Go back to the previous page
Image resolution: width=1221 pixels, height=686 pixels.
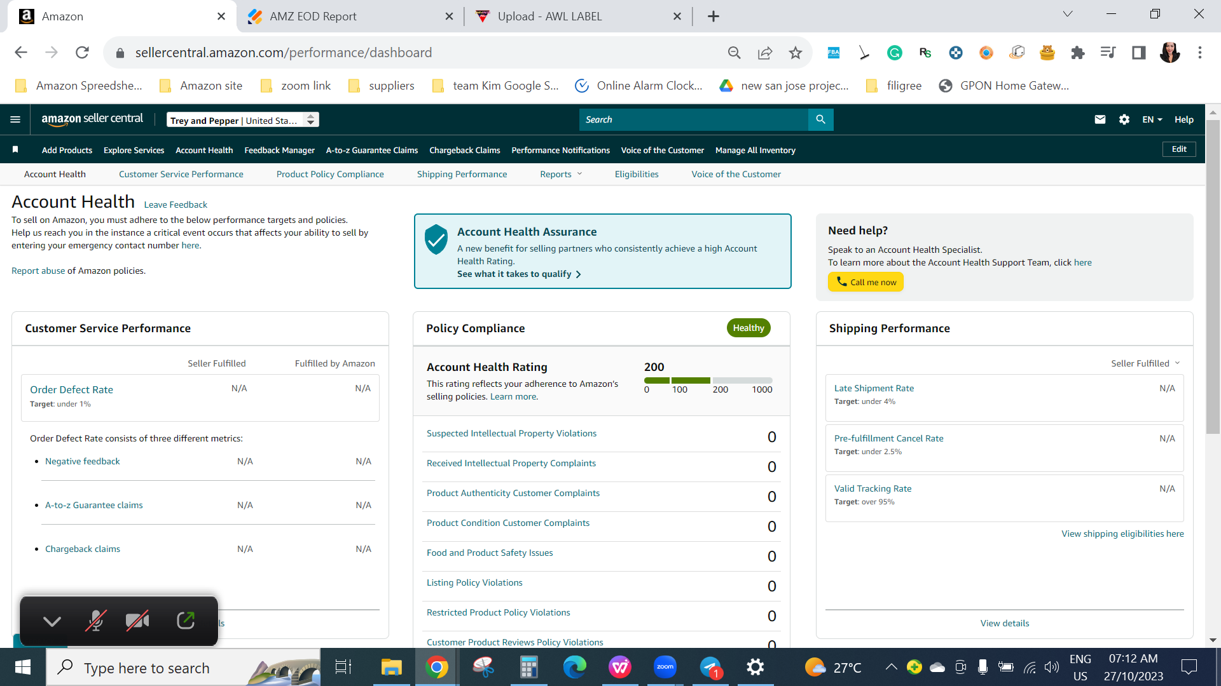pyautogui.click(x=21, y=53)
